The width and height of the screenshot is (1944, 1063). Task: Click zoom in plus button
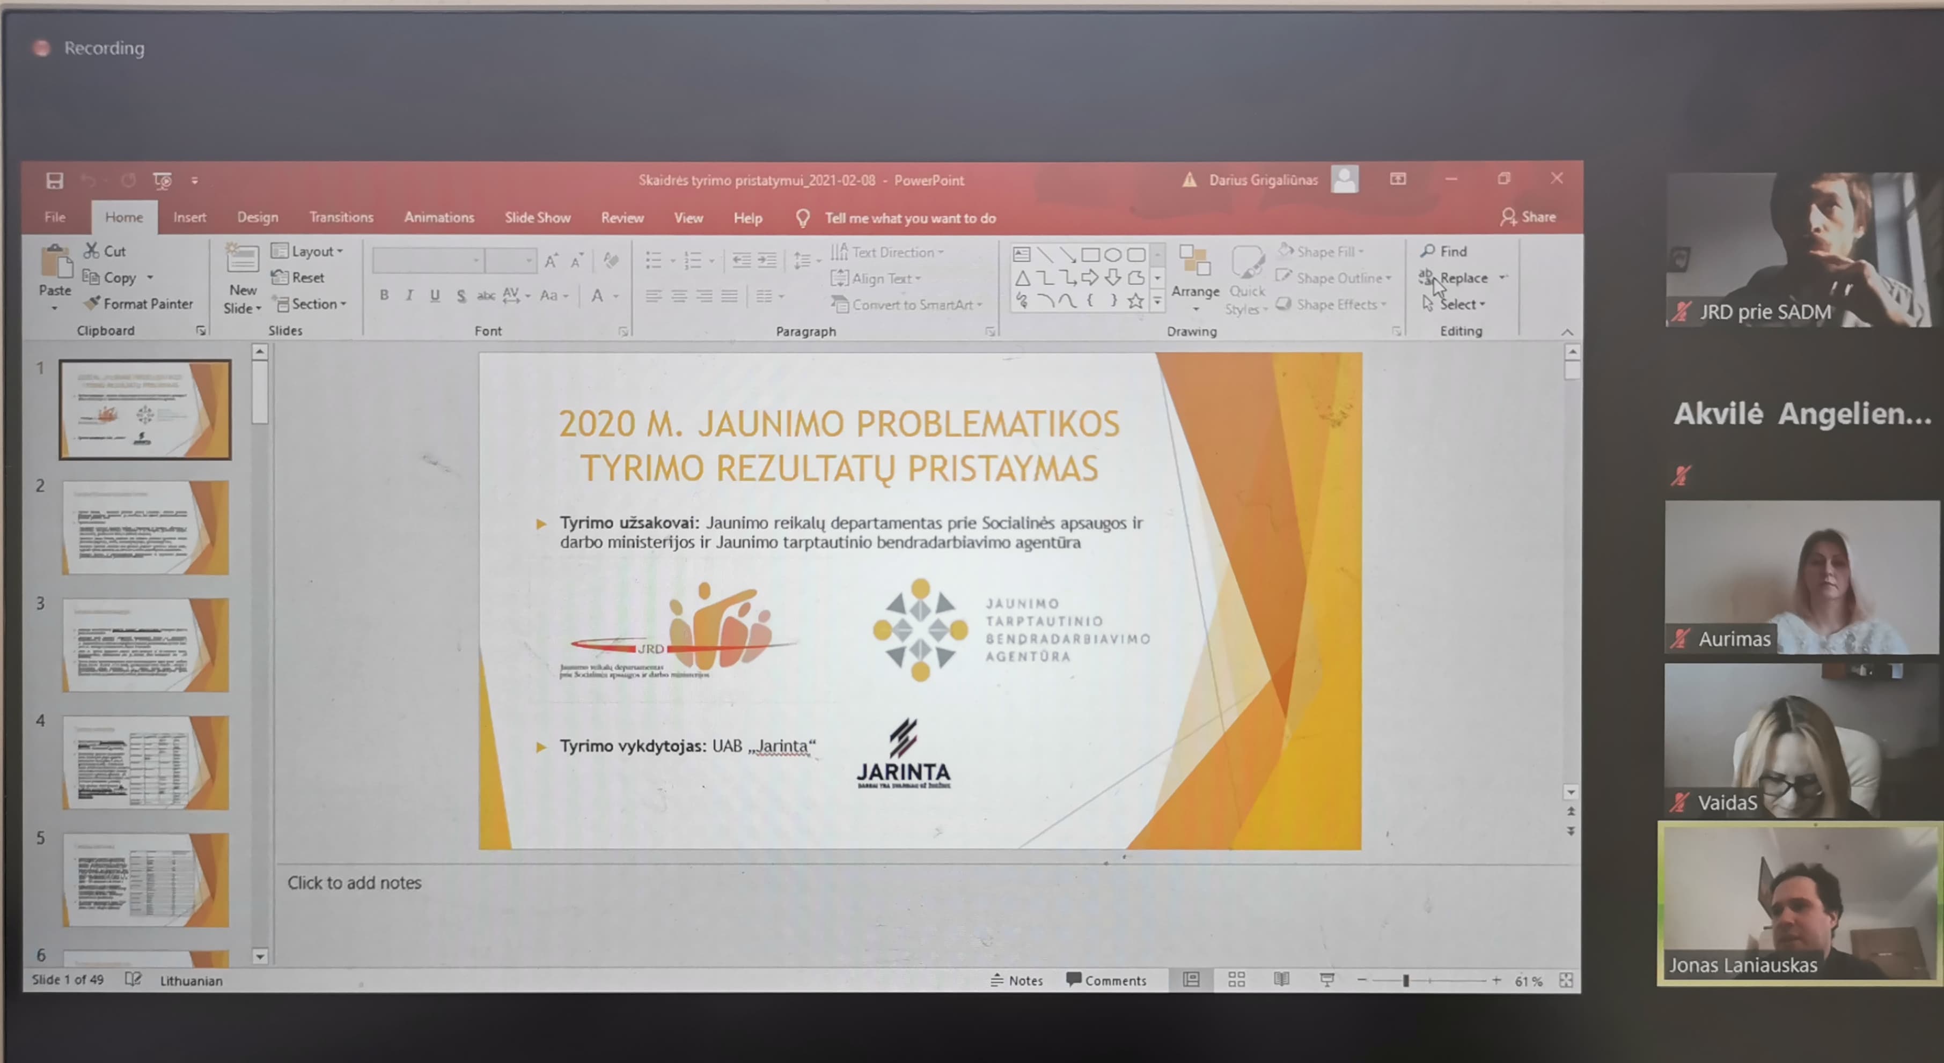(1496, 980)
